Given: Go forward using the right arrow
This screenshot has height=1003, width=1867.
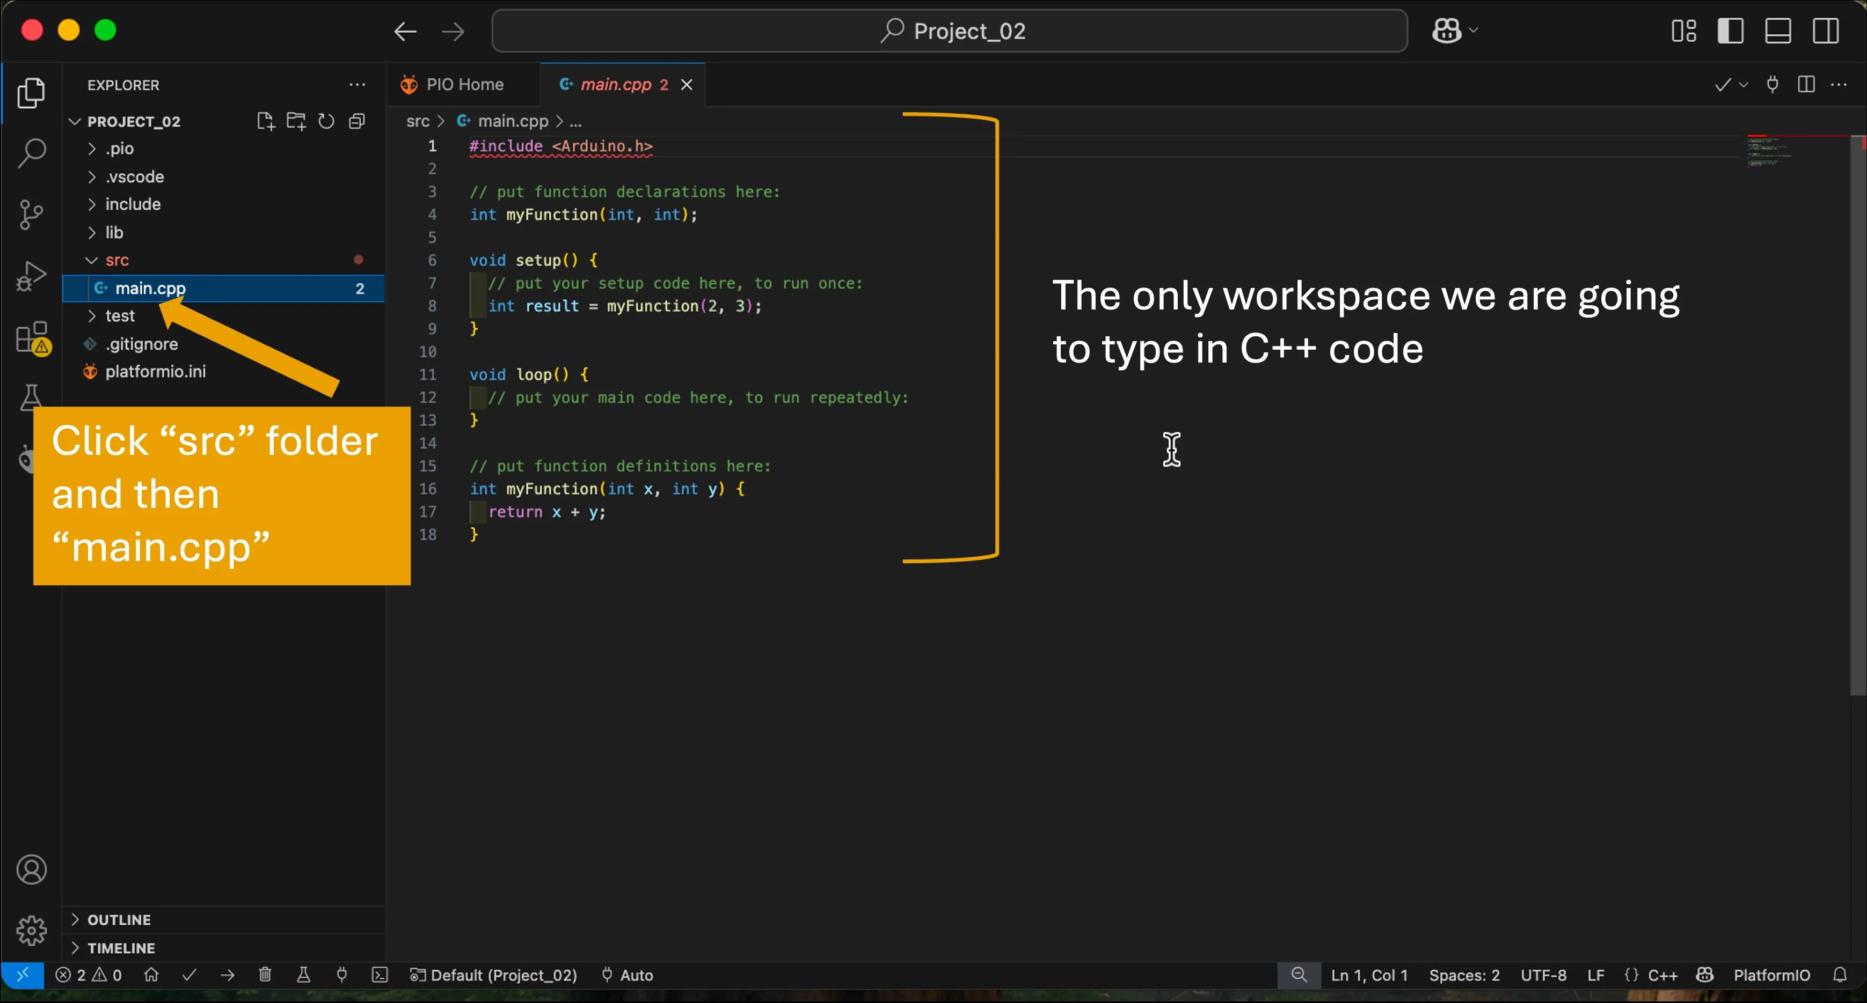Looking at the screenshot, I should click(x=453, y=31).
